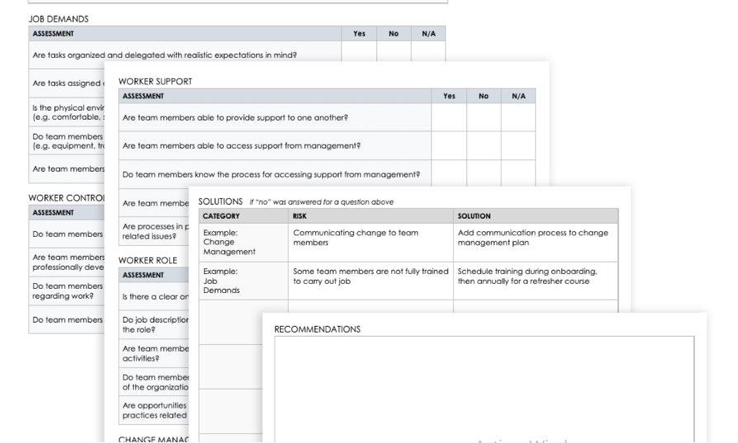Mark No for 'provide support to one another'
The width and height of the screenshot is (738, 443).
[484, 118]
